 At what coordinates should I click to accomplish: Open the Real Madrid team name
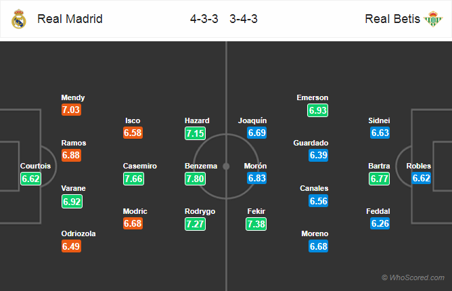[70, 19]
